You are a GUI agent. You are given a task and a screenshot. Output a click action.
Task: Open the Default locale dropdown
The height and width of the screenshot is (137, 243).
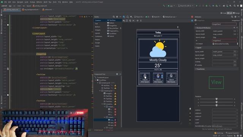[170, 17]
